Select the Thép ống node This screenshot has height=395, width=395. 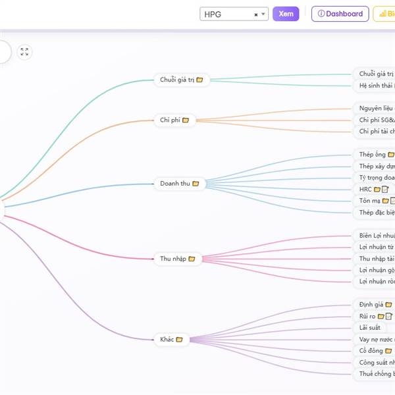[x=373, y=155]
